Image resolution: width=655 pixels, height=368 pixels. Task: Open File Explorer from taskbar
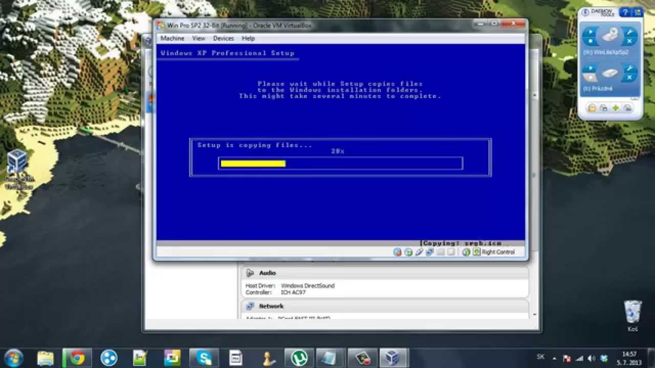point(46,357)
